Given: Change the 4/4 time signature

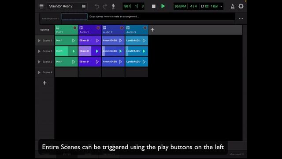Looking at the screenshot, I should (x=193, y=6).
